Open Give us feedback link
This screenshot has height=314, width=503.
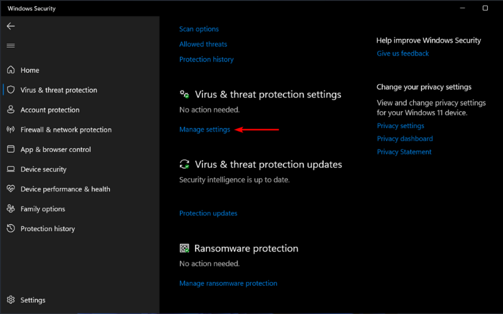pos(402,53)
